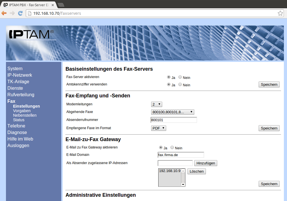This screenshot has height=201, width=287.
Task: Reload the page with refresh icon
Action: pos(20,13)
